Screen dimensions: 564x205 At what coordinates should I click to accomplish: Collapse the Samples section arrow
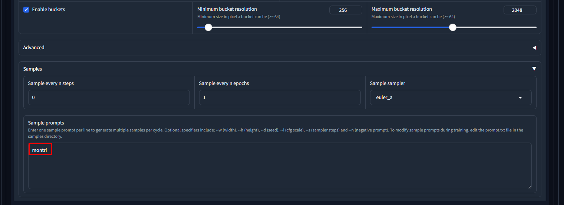[x=534, y=69]
